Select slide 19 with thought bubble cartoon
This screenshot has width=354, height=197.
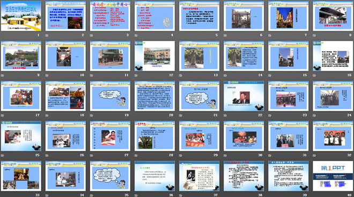tap(110, 96)
